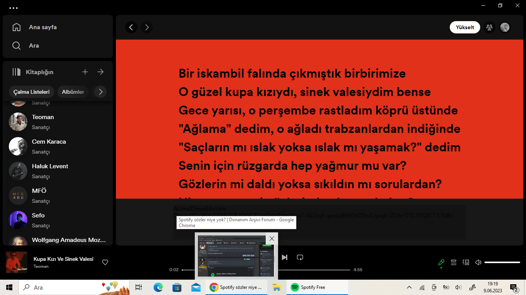
Task: Open Haluk Levent artist avatar
Action: (18, 171)
